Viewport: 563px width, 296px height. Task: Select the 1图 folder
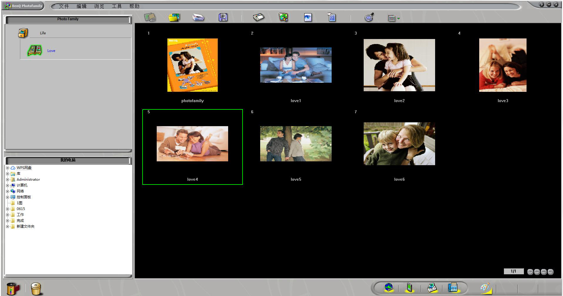tap(19, 203)
